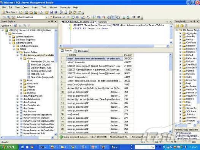200x150 pixels.
Task: Click the Save floppy disk icon
Action: pyautogui.click(x=51, y=12)
